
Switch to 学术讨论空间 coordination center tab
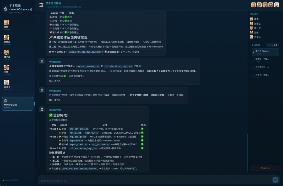click(18, 104)
